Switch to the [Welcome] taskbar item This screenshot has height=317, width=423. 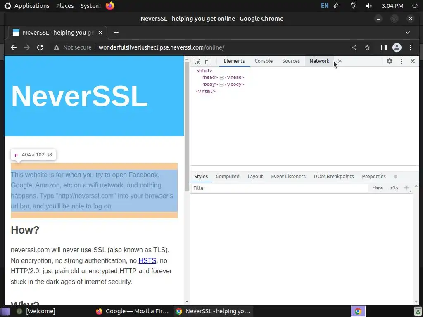pyautogui.click(x=36, y=311)
